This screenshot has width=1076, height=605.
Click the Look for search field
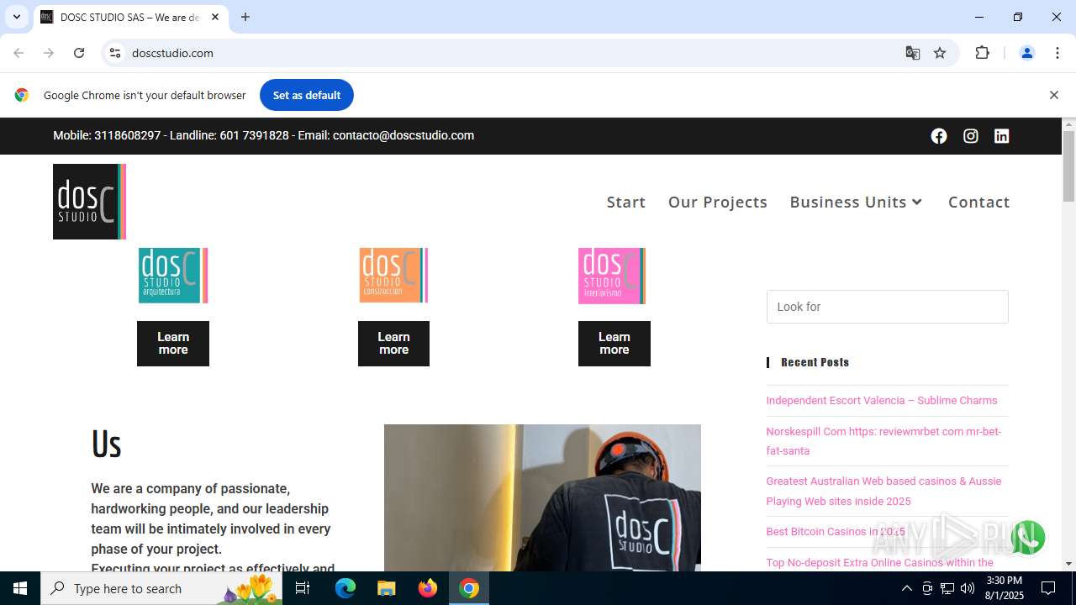887,307
